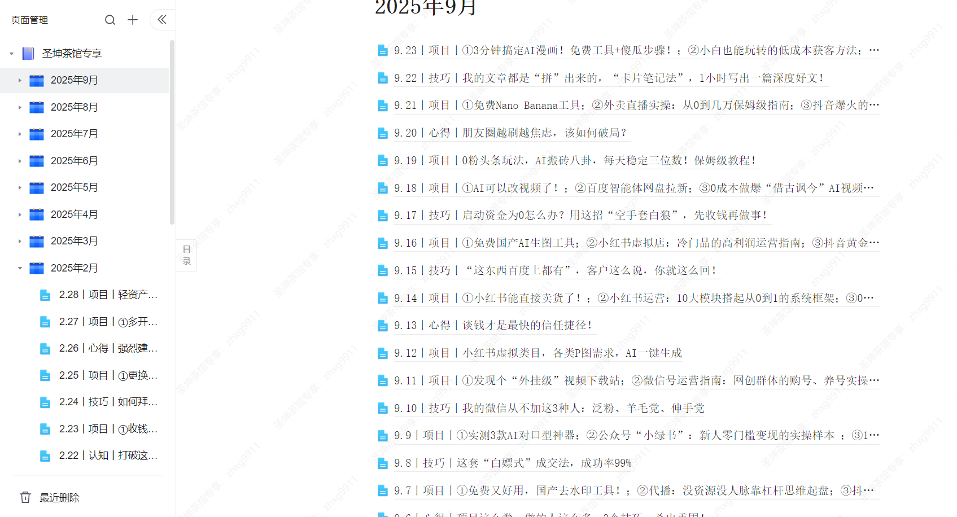The image size is (957, 517).
Task: Open text ①免费国产AI生图工具 on 9.16 row
Action: click(521, 243)
